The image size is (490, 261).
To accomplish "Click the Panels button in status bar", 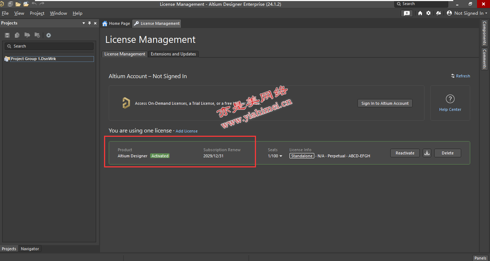I will click(x=480, y=258).
